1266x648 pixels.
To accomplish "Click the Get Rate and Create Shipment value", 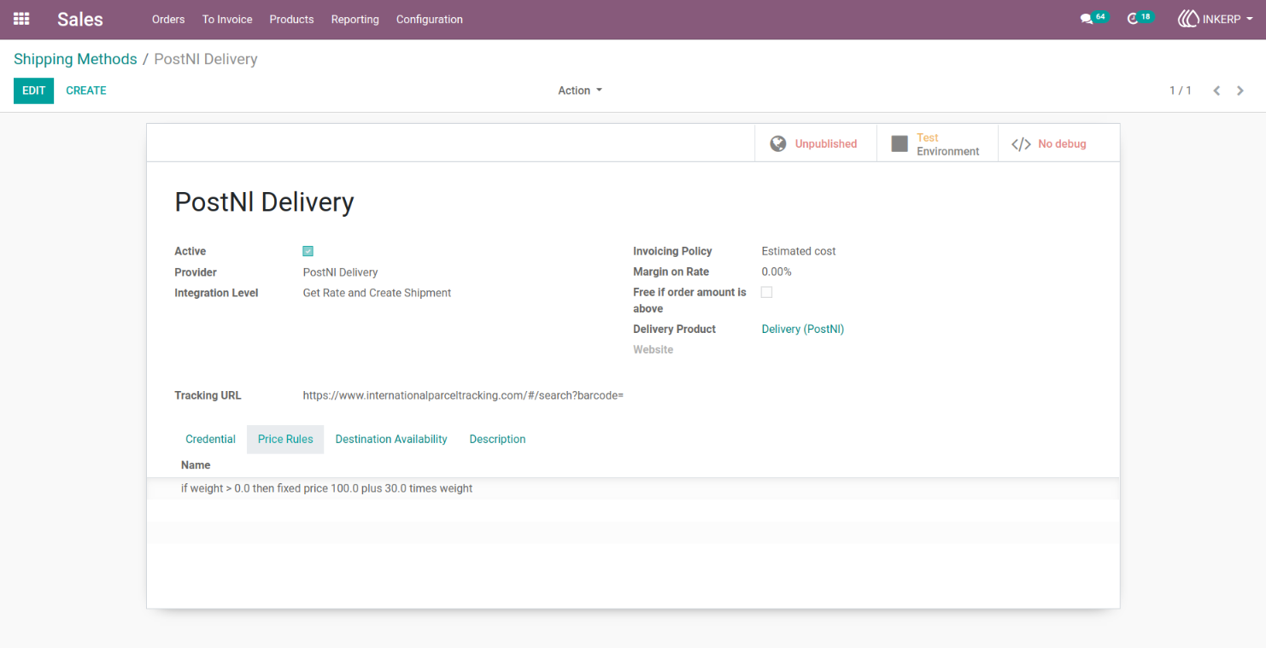I will click(x=377, y=293).
